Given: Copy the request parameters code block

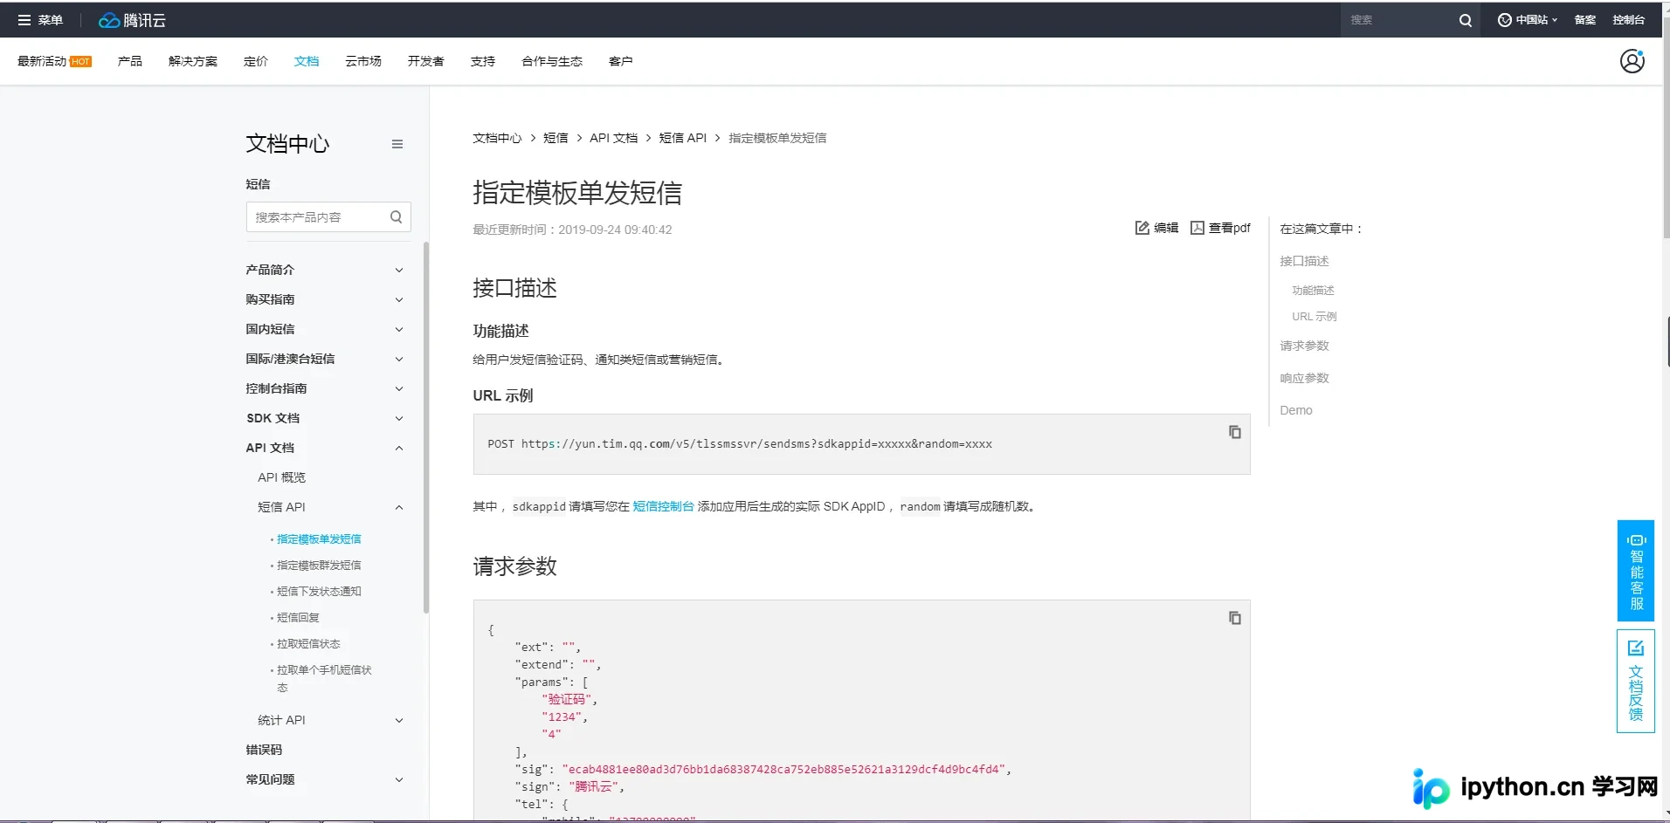Looking at the screenshot, I should 1235,618.
